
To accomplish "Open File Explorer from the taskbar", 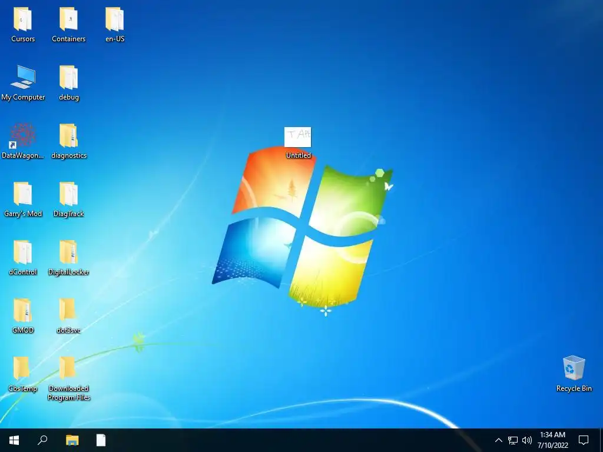I will (72, 440).
